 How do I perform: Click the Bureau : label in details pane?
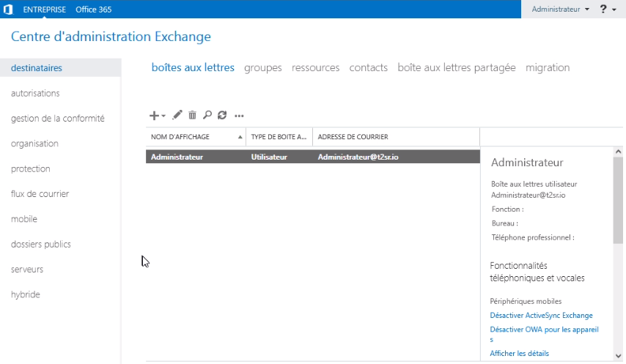point(504,223)
